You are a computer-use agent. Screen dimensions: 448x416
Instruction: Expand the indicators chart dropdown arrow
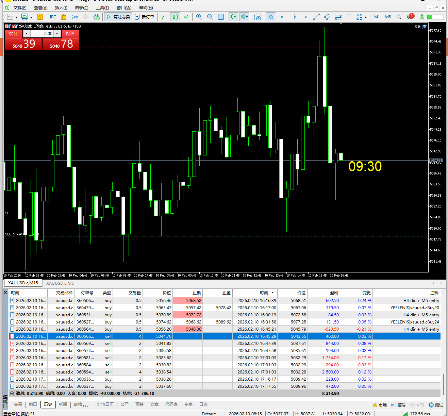[x=31, y=17]
